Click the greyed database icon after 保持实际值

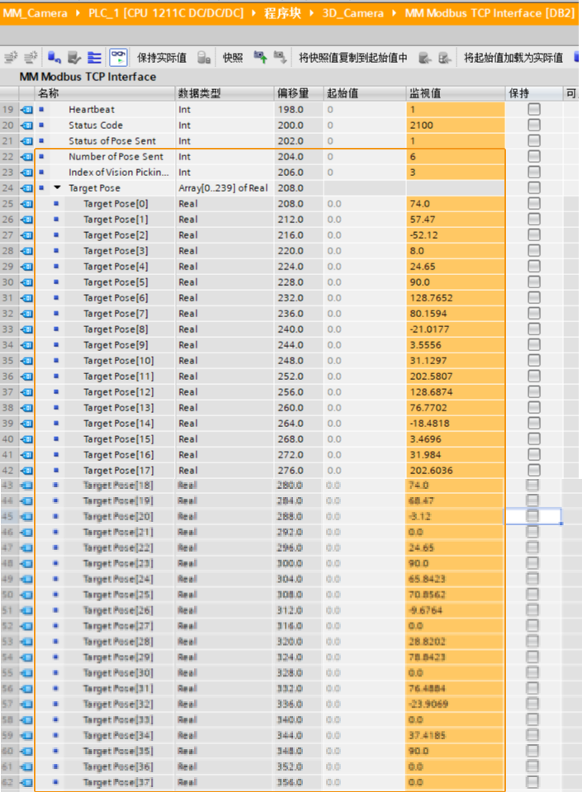(204, 58)
